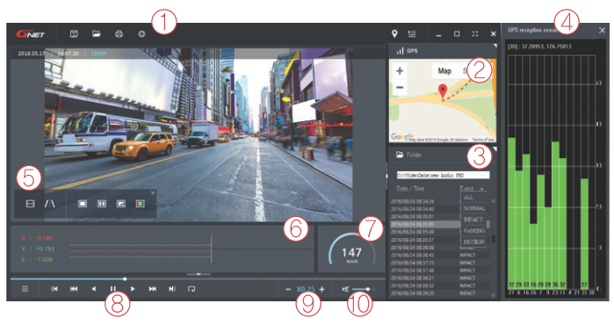Screen dimensions: 614x325
Task: Skip to the next file
Action: coord(172,289)
